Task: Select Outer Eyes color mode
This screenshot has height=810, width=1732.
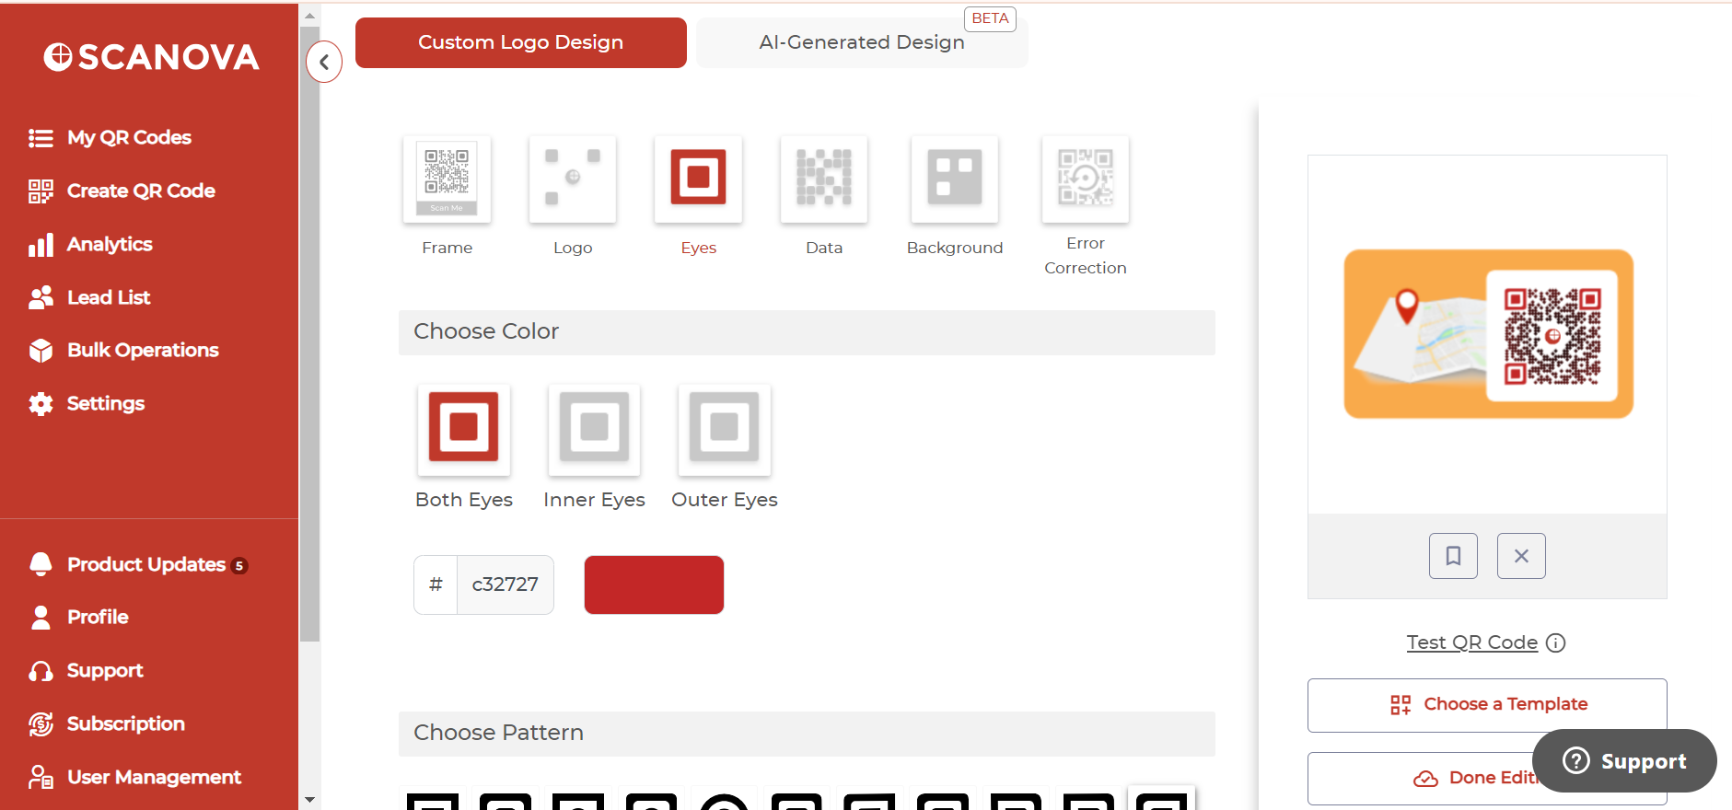Action: (x=724, y=429)
